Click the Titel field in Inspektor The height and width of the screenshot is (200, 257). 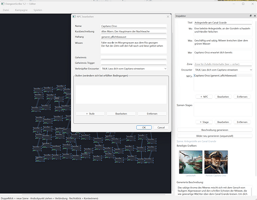(223, 22)
